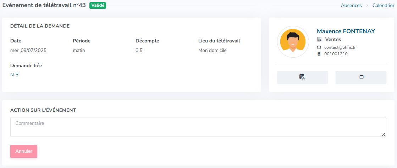The image size is (397, 168).
Task: Go to the Calendrier breadcrumb link
Action: pos(383,5)
